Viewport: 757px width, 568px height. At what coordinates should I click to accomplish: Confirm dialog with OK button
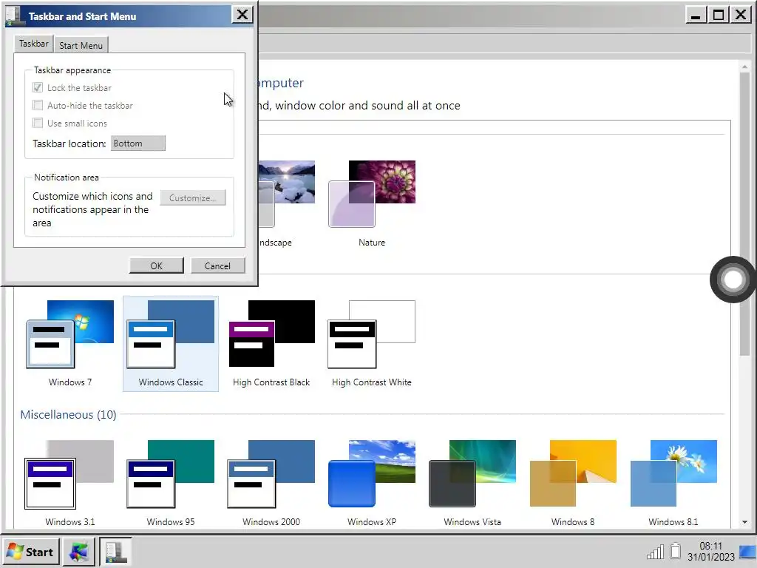[157, 266]
